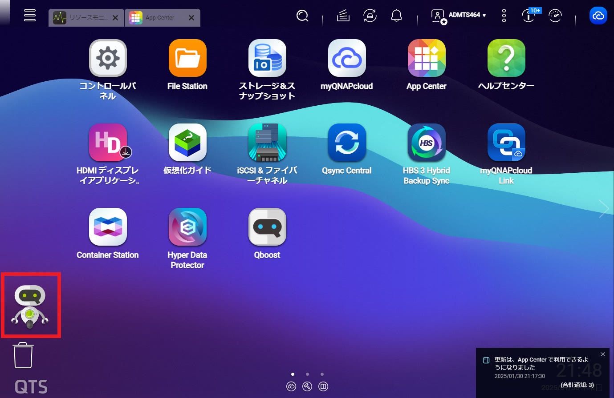Open the background tasks icon
614x398 pixels.
coord(343,16)
